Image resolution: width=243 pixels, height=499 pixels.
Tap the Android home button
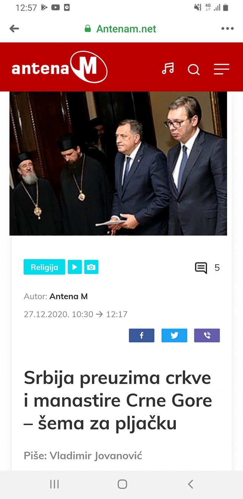(122, 484)
